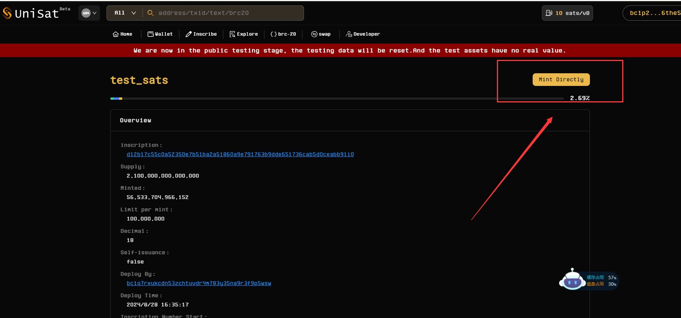Viewport: 681px width, 318px height.
Task: Open the Inscribe menu item
Action: coord(201,34)
